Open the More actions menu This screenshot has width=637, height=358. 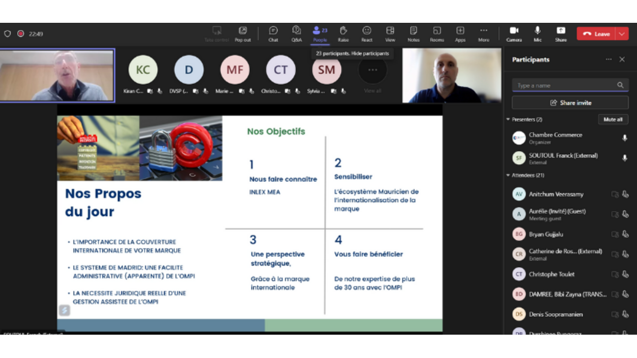tap(483, 33)
